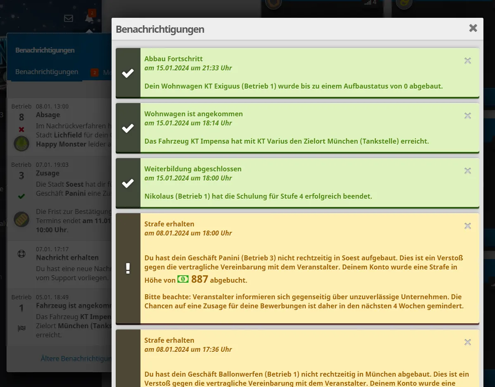495x387 pixels.
Task: Click the Happy Monster business icon
Action: pyautogui.click(x=21, y=144)
